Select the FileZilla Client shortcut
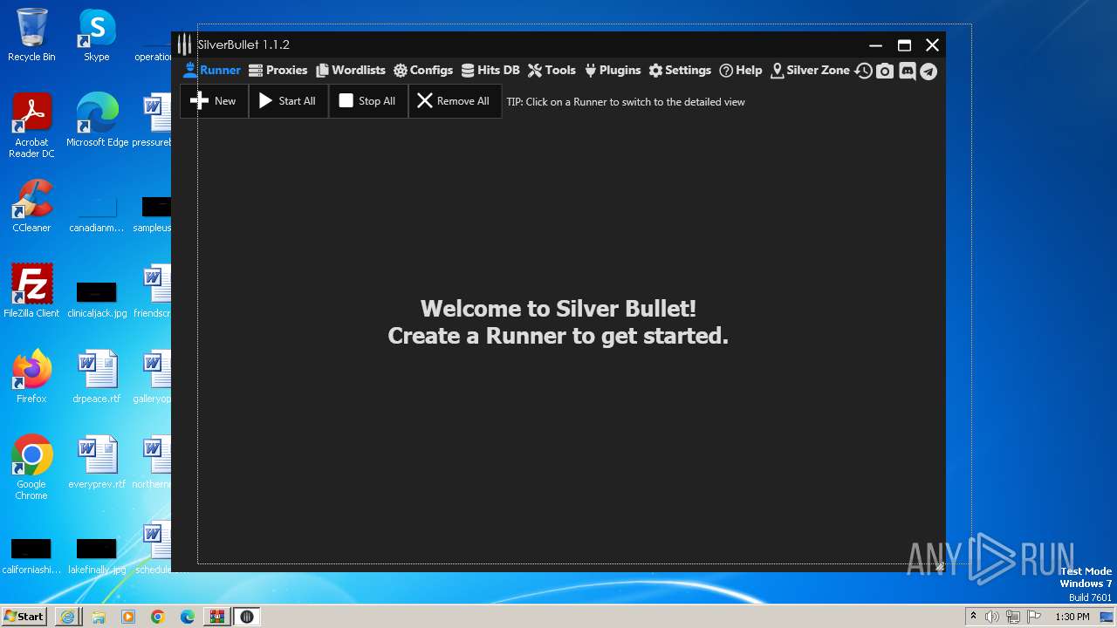The image size is (1117, 628). (x=31, y=291)
